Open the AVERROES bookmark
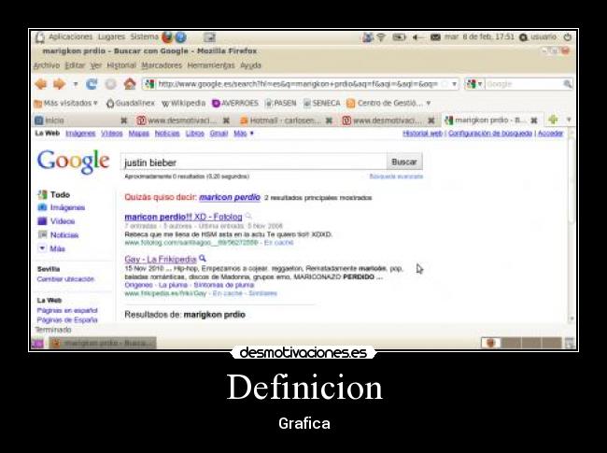Viewport: 607px width, 453px height. pyautogui.click(x=235, y=103)
